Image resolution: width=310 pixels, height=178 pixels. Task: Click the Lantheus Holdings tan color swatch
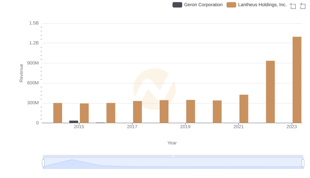click(231, 5)
